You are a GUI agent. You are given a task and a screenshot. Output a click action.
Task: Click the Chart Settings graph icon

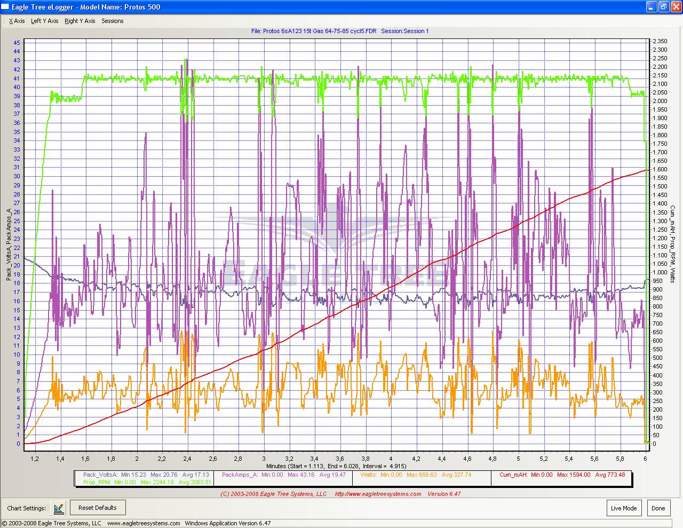tap(59, 508)
